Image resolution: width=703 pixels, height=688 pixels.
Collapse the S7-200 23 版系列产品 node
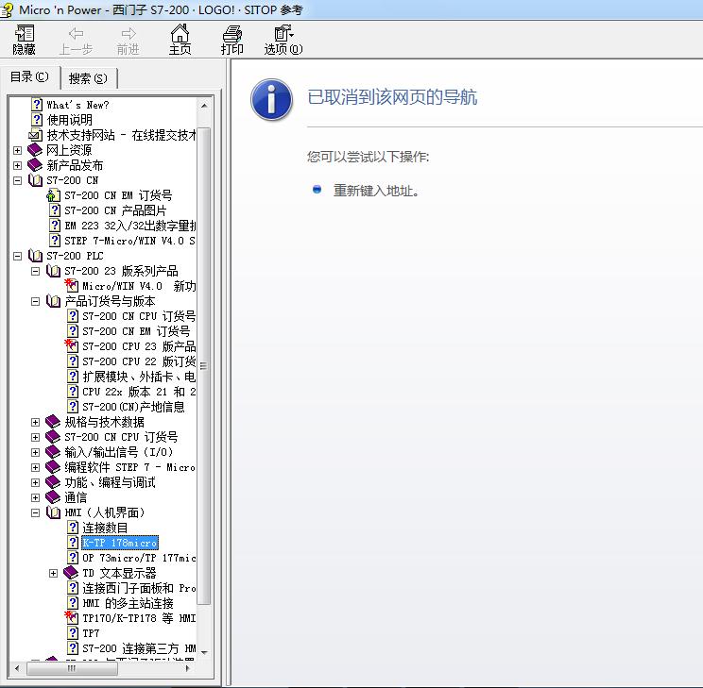[x=35, y=272]
